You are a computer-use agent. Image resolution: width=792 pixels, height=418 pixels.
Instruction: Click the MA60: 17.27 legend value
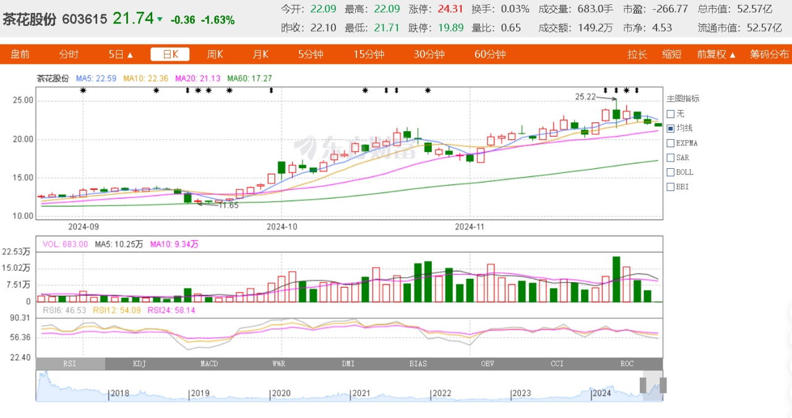pyautogui.click(x=250, y=79)
